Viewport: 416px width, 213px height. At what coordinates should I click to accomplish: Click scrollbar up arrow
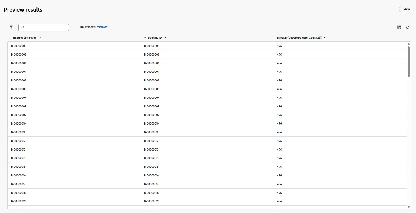[409, 44]
